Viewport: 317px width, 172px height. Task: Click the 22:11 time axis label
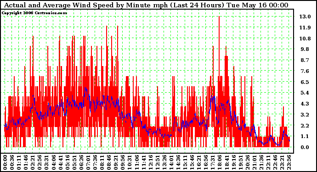click(x=268, y=162)
